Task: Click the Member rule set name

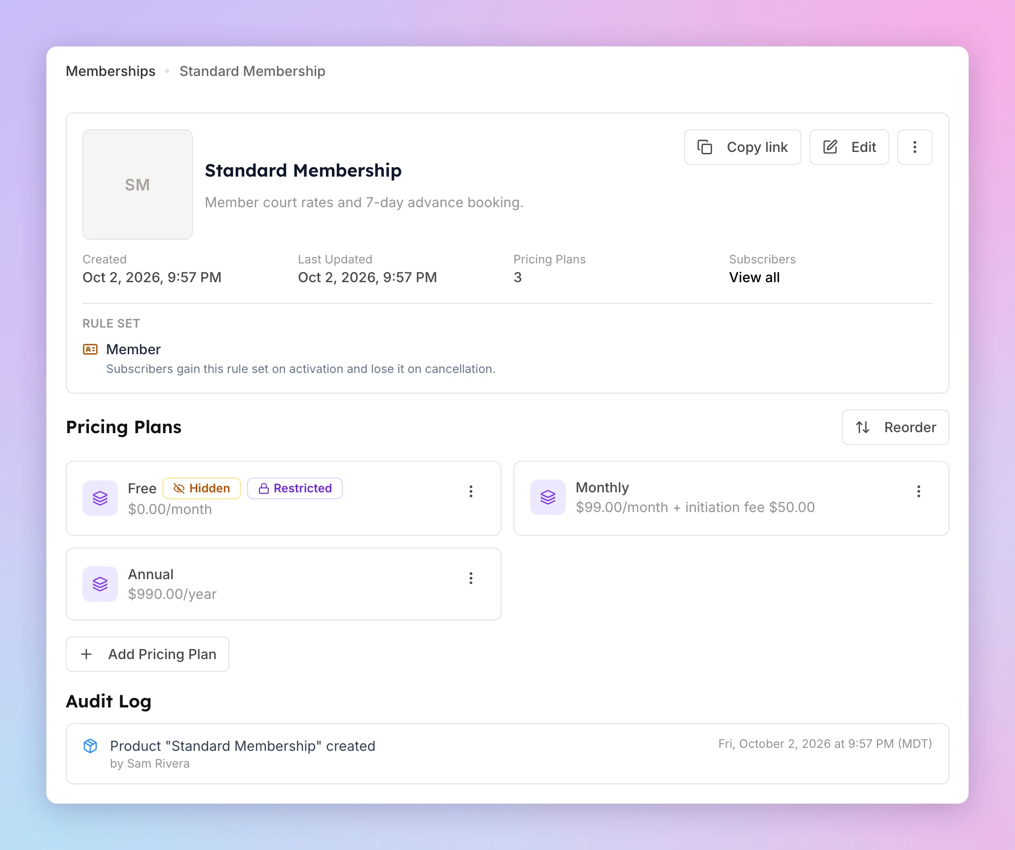Action: [x=133, y=349]
